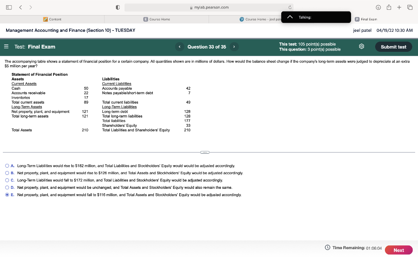Collapse the Talking notification with its chevron
The image size is (418, 261).
tap(289, 17)
